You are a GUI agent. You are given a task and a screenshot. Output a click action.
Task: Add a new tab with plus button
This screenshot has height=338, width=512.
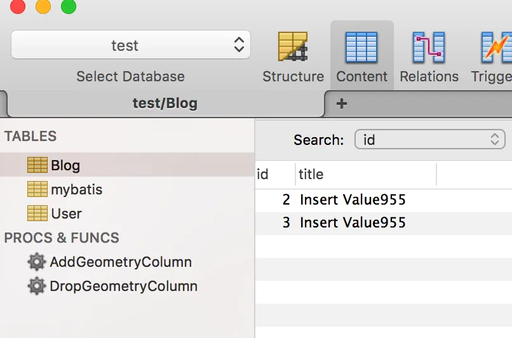(x=342, y=103)
